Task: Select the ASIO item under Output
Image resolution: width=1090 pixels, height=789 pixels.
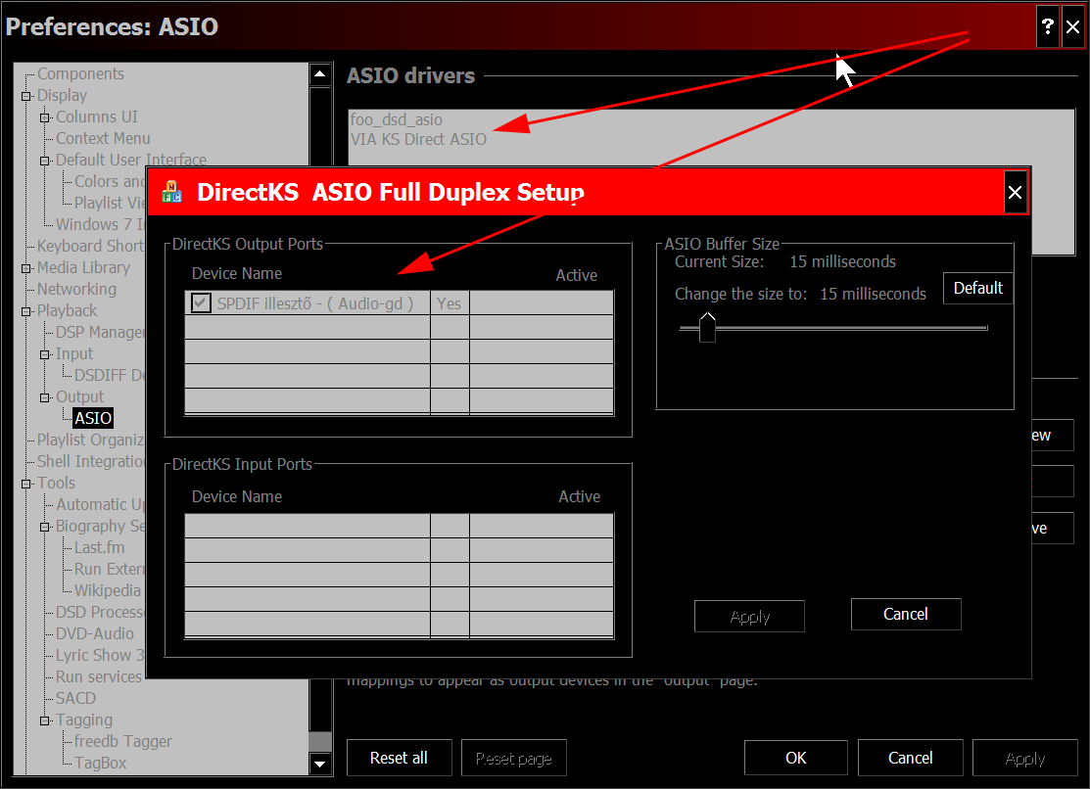Action: pyautogui.click(x=93, y=418)
